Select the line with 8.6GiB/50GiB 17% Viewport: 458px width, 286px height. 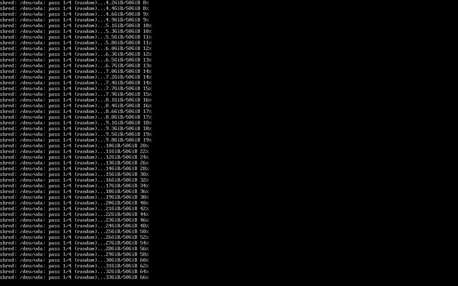click(x=76, y=112)
